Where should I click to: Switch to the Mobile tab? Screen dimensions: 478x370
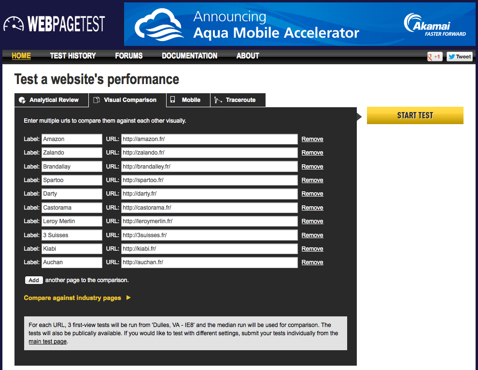tap(188, 100)
